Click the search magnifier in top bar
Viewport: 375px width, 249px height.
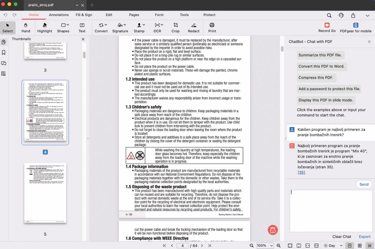click(x=329, y=15)
